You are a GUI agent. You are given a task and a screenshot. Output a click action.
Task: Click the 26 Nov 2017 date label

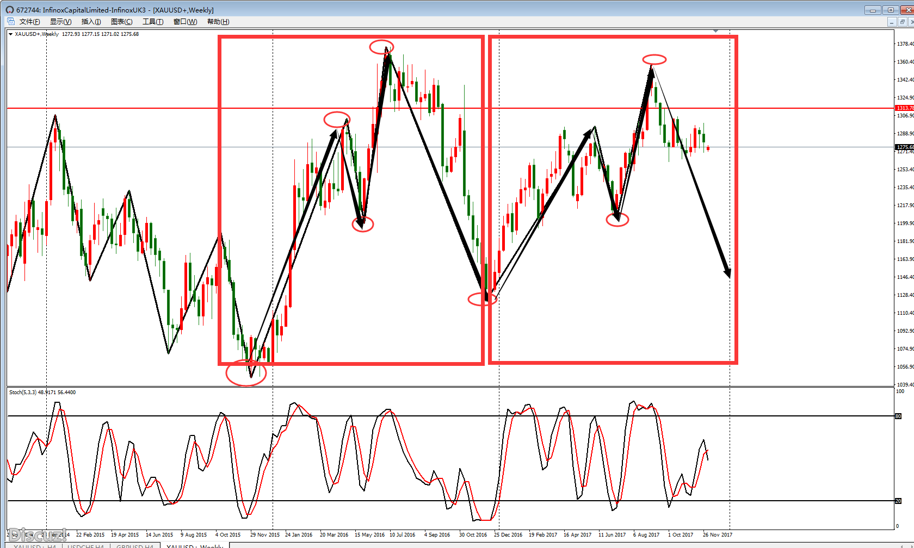(x=718, y=535)
